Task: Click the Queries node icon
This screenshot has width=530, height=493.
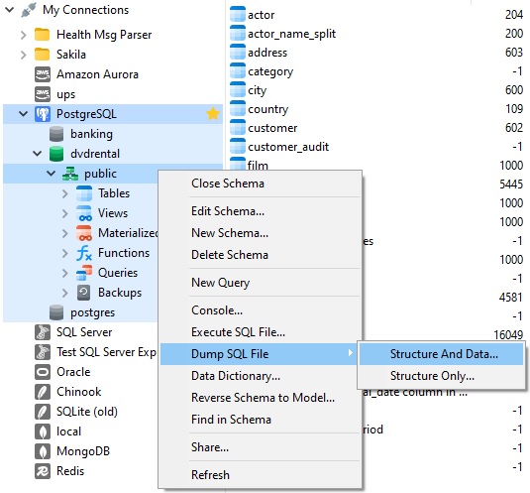Action: 84,273
